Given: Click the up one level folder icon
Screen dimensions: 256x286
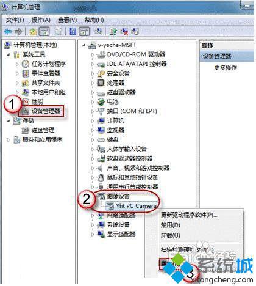Looking at the screenshot, I should (x=33, y=32).
